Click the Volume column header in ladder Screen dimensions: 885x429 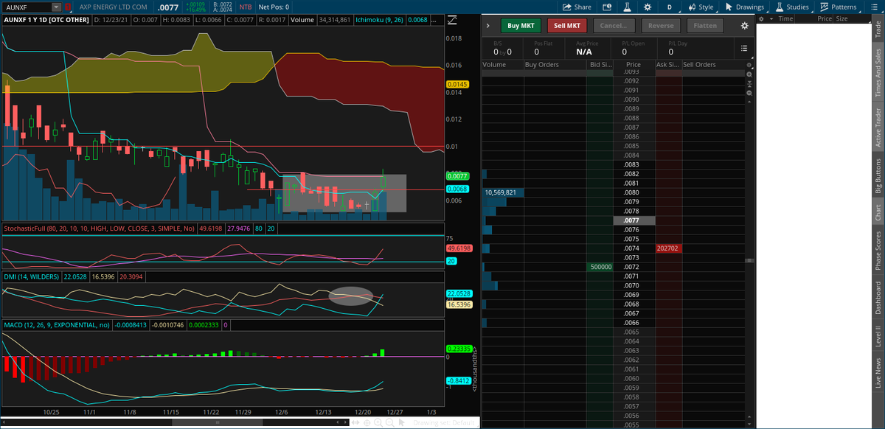pyautogui.click(x=495, y=65)
